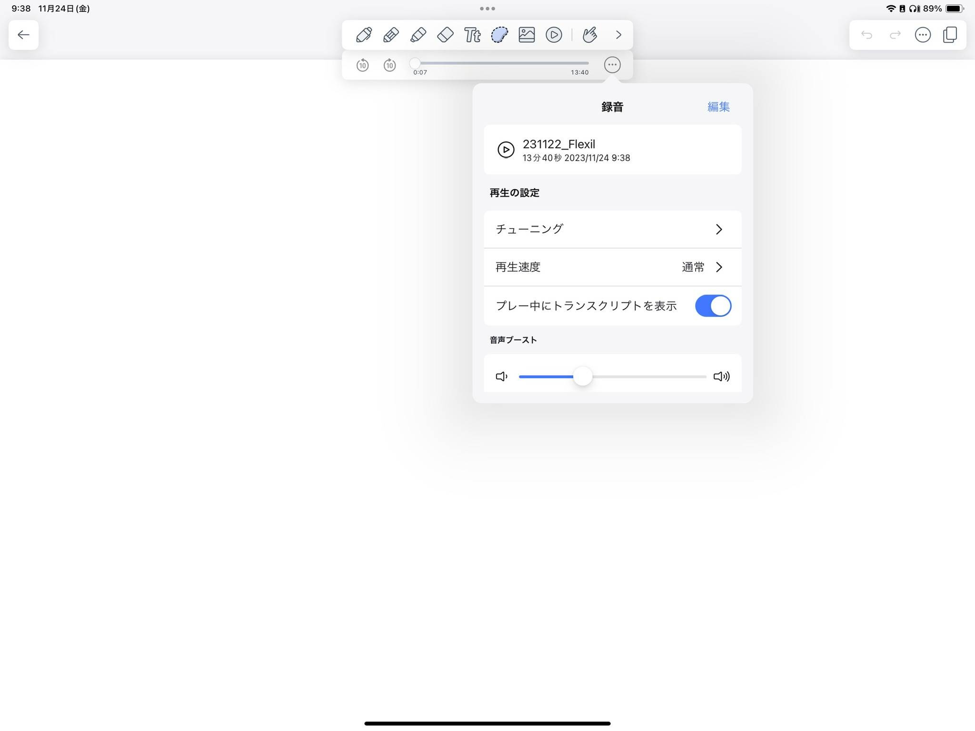Open the recording options menu with three dots
Image resolution: width=975 pixels, height=731 pixels.
pyautogui.click(x=612, y=64)
